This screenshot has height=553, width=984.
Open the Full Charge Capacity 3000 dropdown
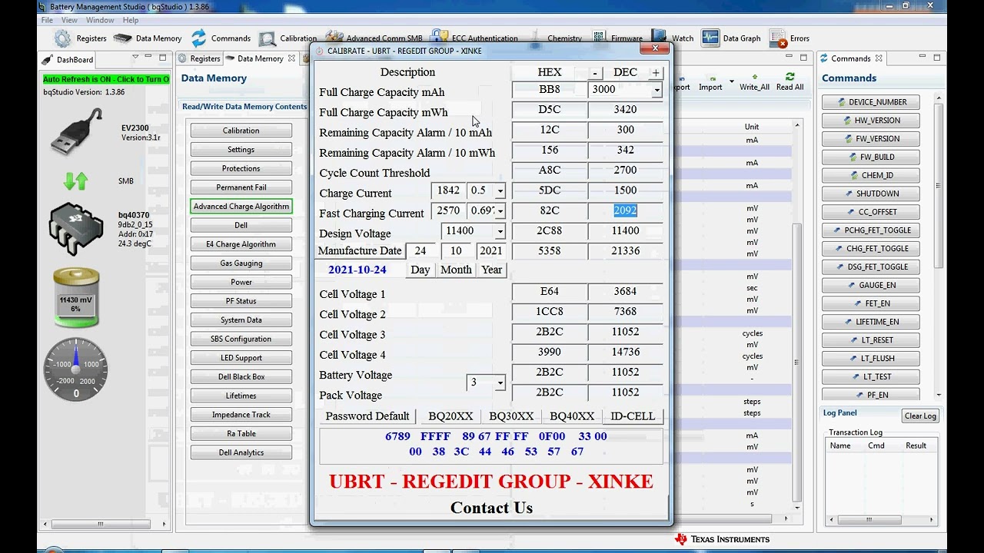657,90
